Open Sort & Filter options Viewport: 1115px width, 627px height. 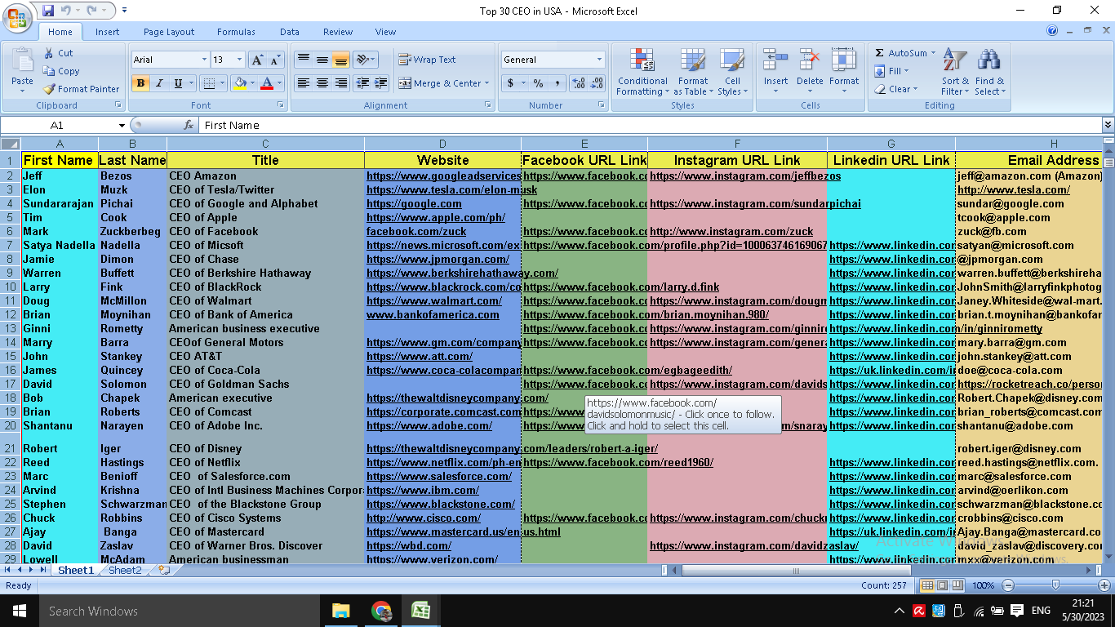[x=955, y=72]
